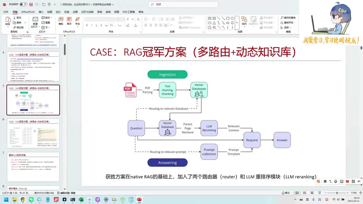Reset the slide with 重置
This screenshot has width=363, height=204.
click(x=46, y=23)
